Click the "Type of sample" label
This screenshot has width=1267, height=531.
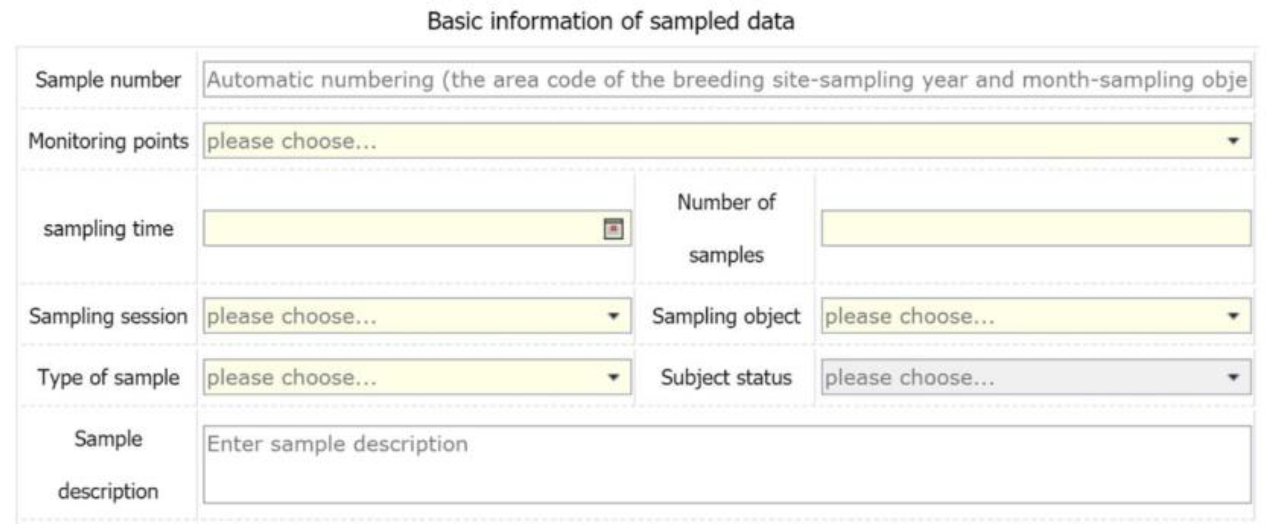click(x=108, y=377)
